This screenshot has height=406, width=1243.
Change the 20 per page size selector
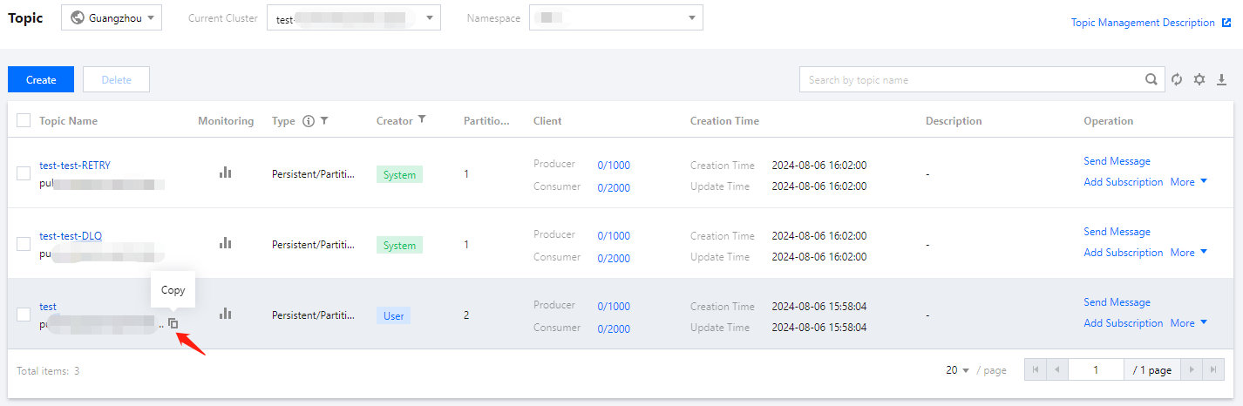[958, 370]
